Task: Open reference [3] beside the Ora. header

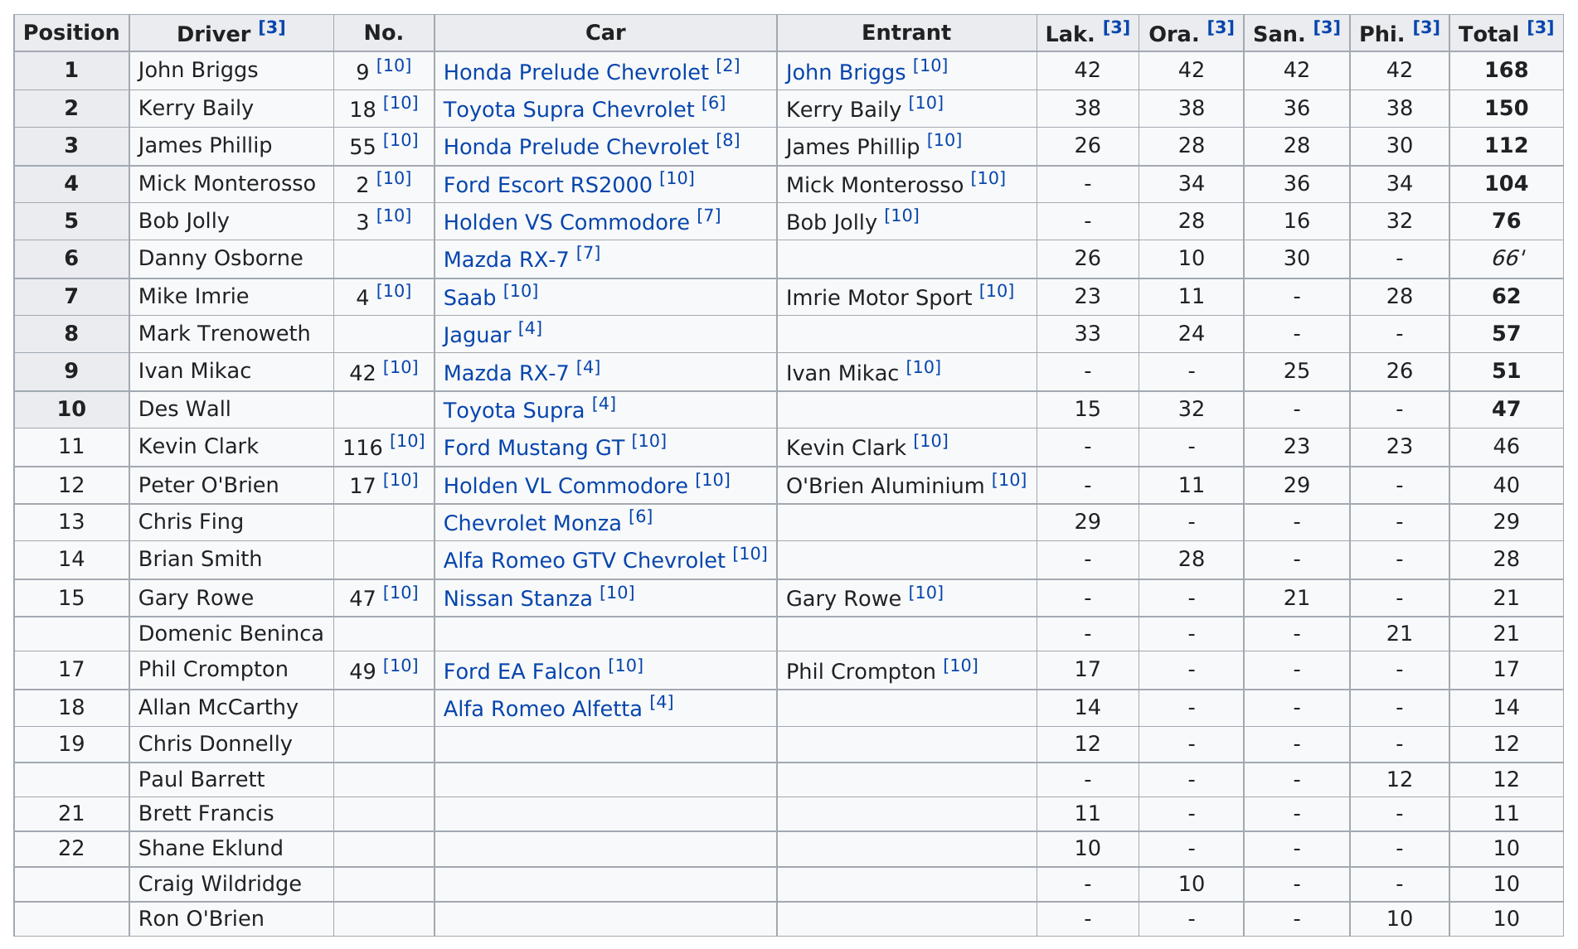Action: pyautogui.click(x=1221, y=27)
